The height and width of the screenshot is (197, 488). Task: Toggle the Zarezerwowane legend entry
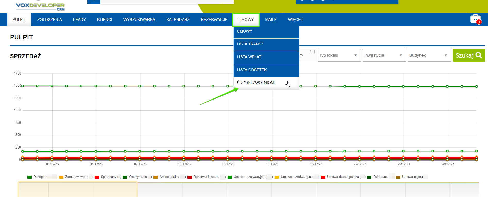point(77,177)
